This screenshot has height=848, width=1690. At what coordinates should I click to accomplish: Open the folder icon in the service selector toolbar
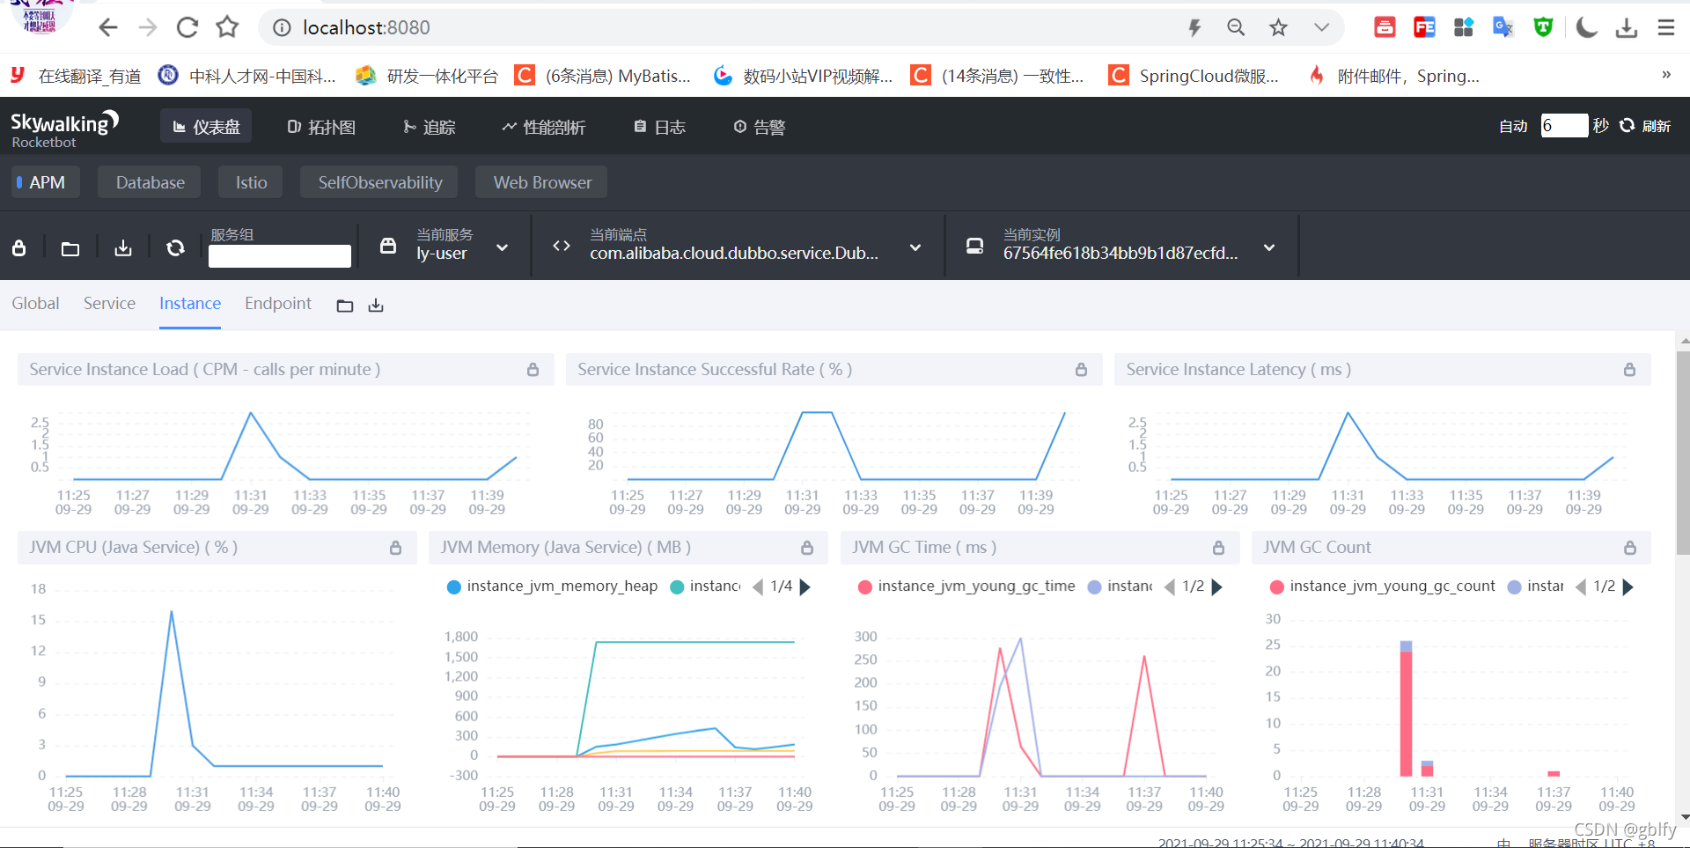pyautogui.click(x=70, y=249)
